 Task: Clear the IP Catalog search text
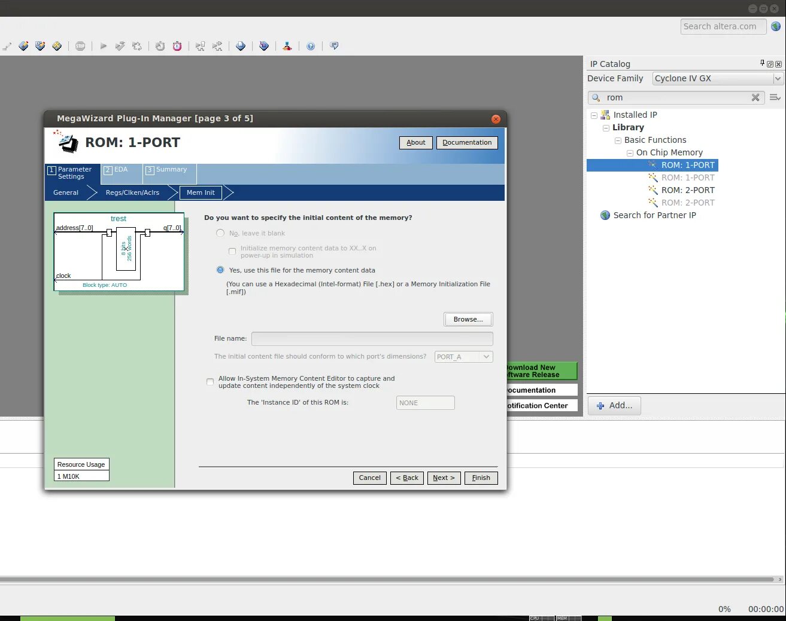755,97
